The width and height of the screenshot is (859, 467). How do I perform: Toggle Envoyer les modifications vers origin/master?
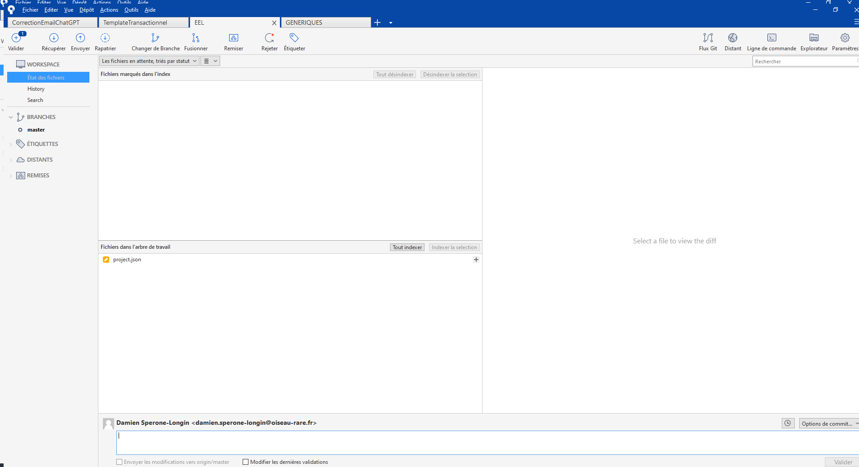[120, 462]
